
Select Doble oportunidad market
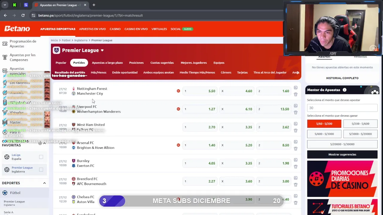tap(125, 73)
